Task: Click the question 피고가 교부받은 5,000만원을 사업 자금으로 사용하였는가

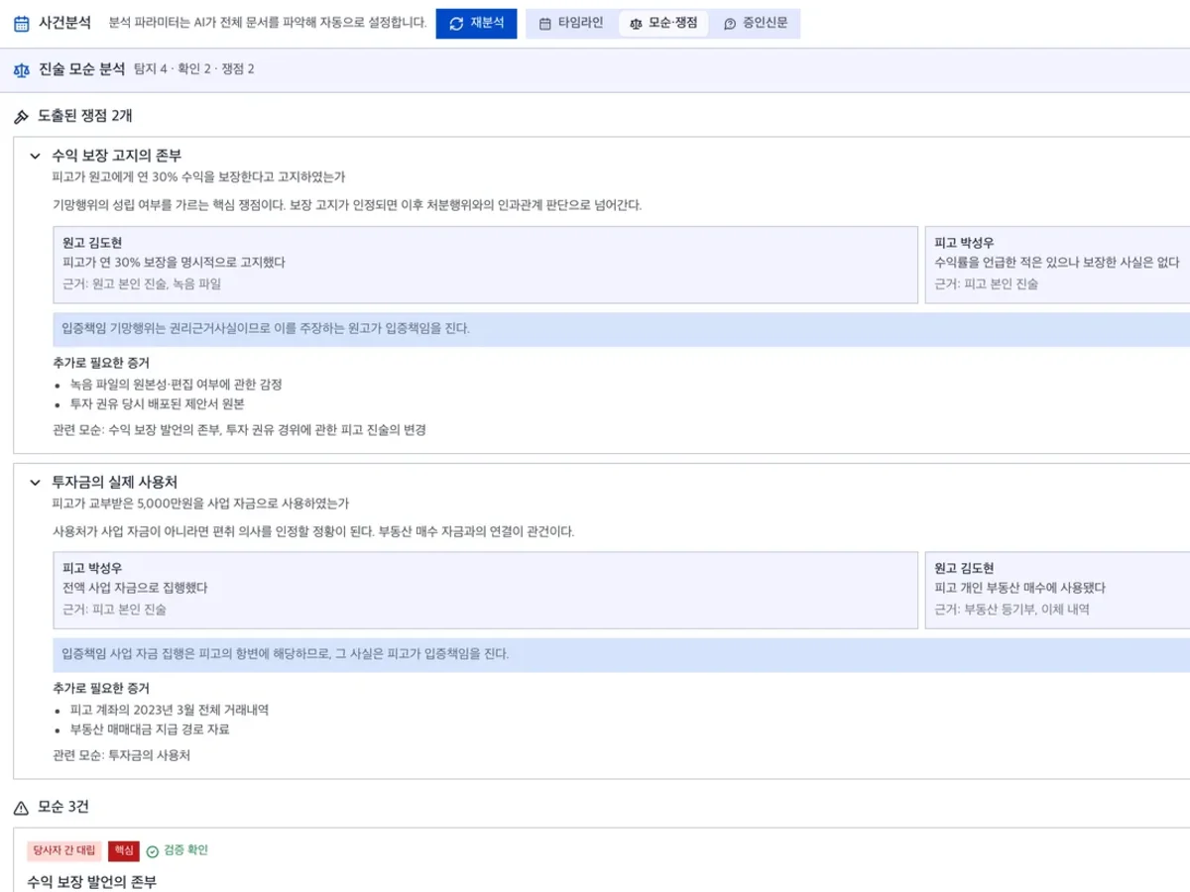Action: [201, 504]
